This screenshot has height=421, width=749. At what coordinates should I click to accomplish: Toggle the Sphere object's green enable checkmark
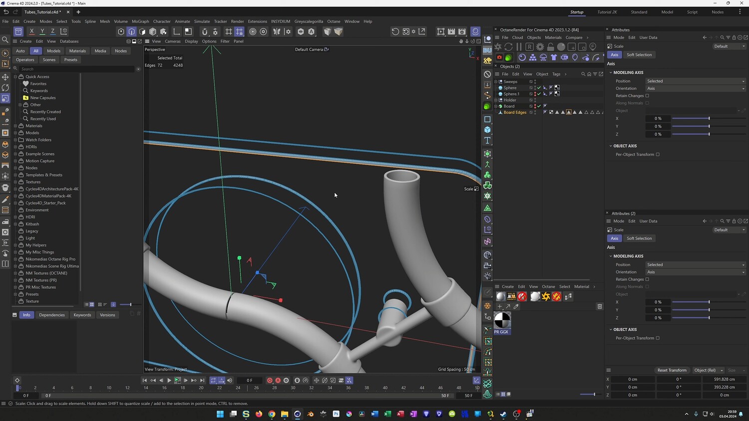coord(539,88)
